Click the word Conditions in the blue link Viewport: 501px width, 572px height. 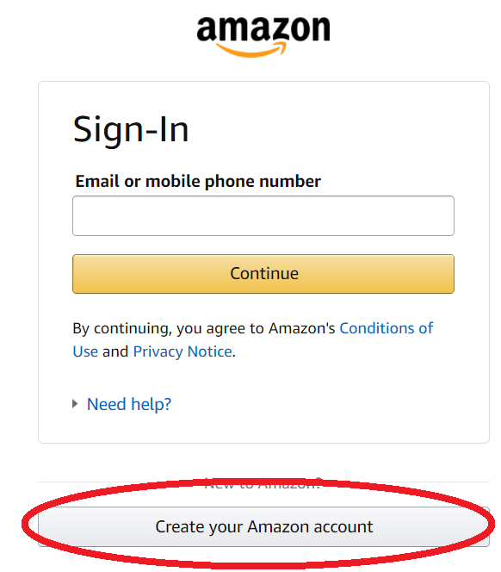tap(377, 328)
